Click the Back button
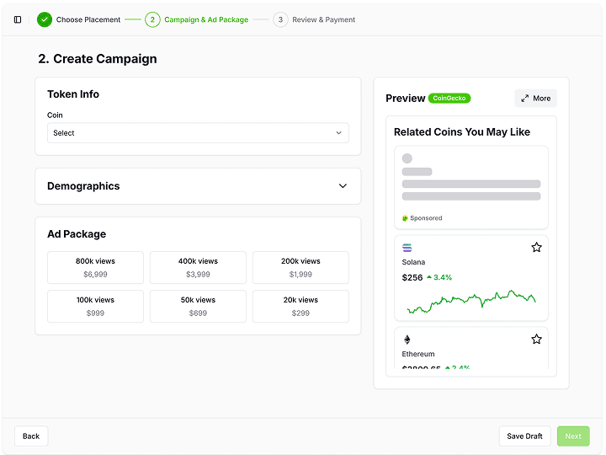Image resolution: width=606 pixels, height=455 pixels. [31, 436]
